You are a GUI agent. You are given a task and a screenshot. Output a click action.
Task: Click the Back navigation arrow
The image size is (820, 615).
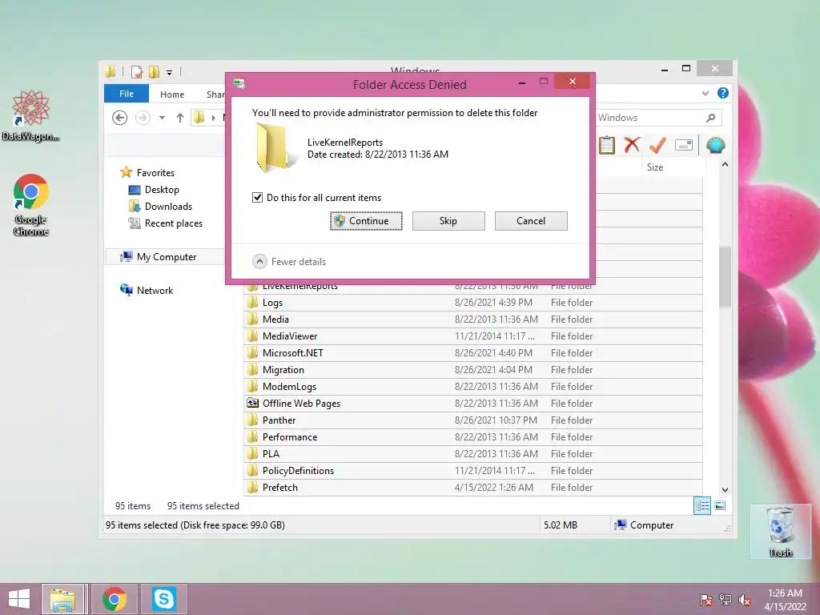tap(120, 119)
